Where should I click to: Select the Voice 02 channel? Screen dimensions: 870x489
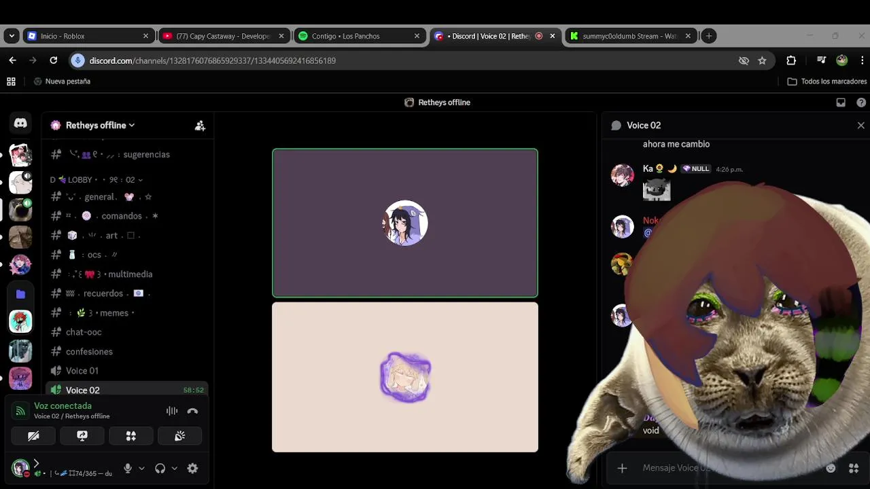click(127, 391)
